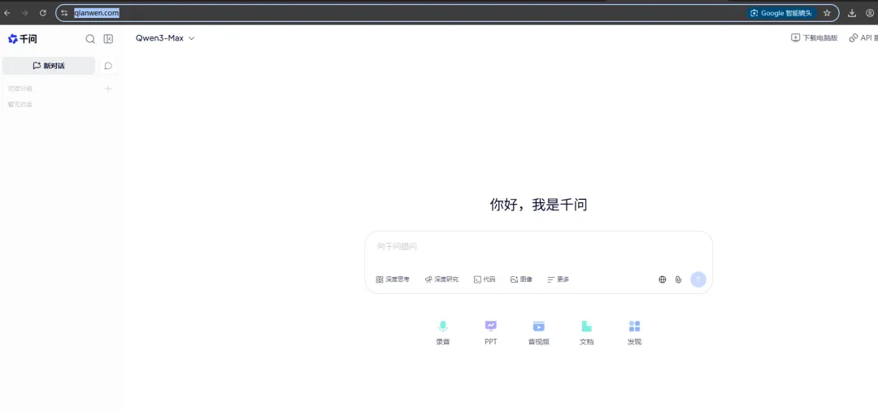
Task: Collapse the sidebar panel icon
Action: [x=109, y=39]
